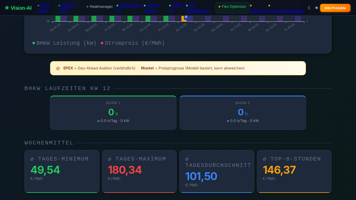This screenshot has width=356, height=200.
Task: Click the info icon in the EPEX banner
Action: [58, 68]
